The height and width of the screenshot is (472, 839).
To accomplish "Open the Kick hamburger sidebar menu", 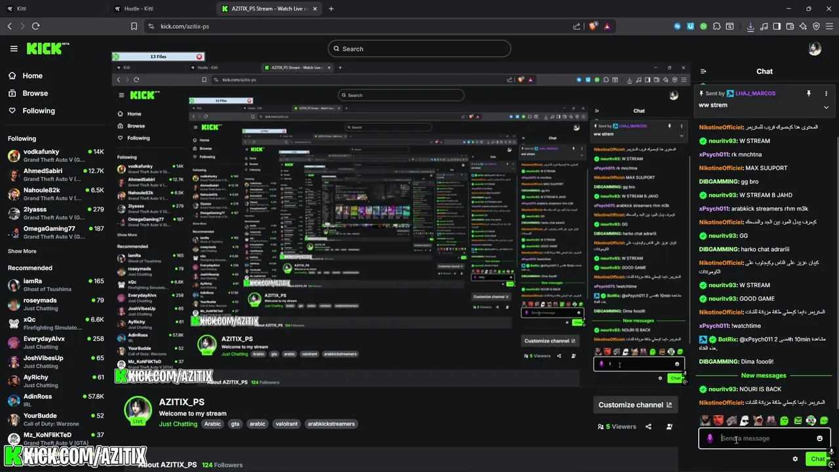I will tap(14, 49).
